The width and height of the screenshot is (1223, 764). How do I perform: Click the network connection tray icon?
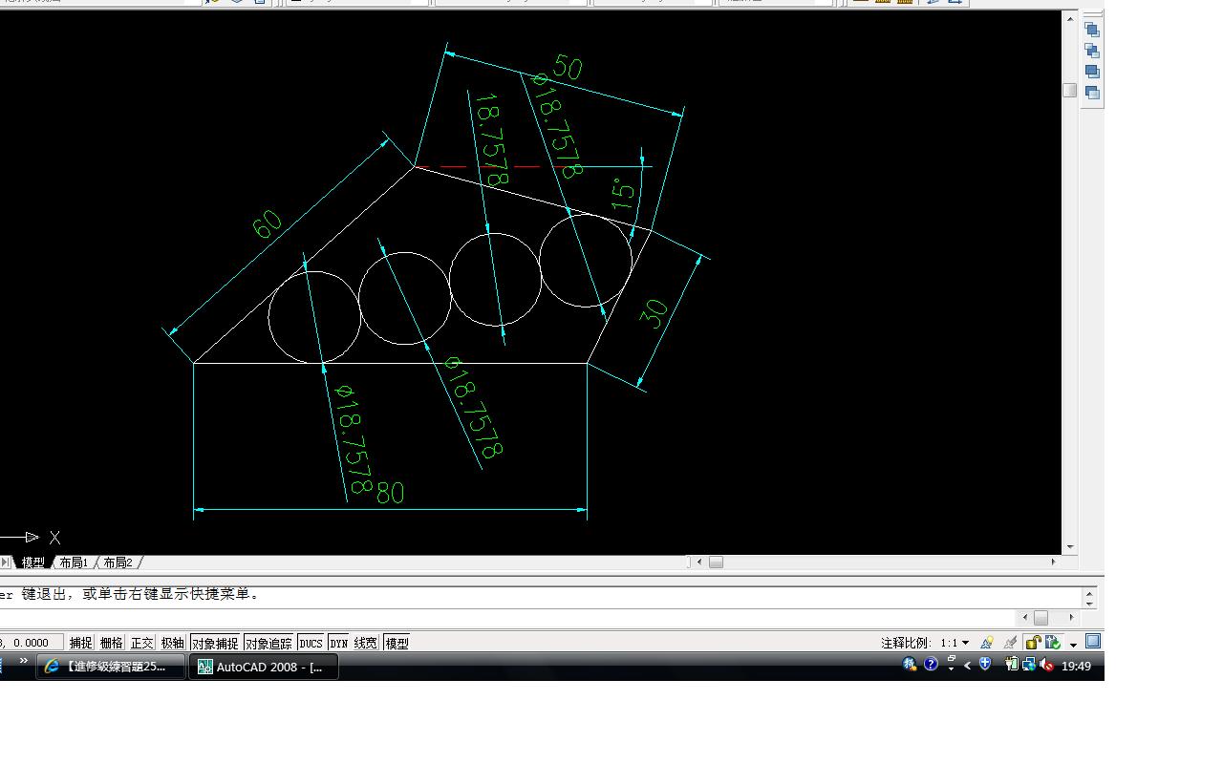[1029, 666]
